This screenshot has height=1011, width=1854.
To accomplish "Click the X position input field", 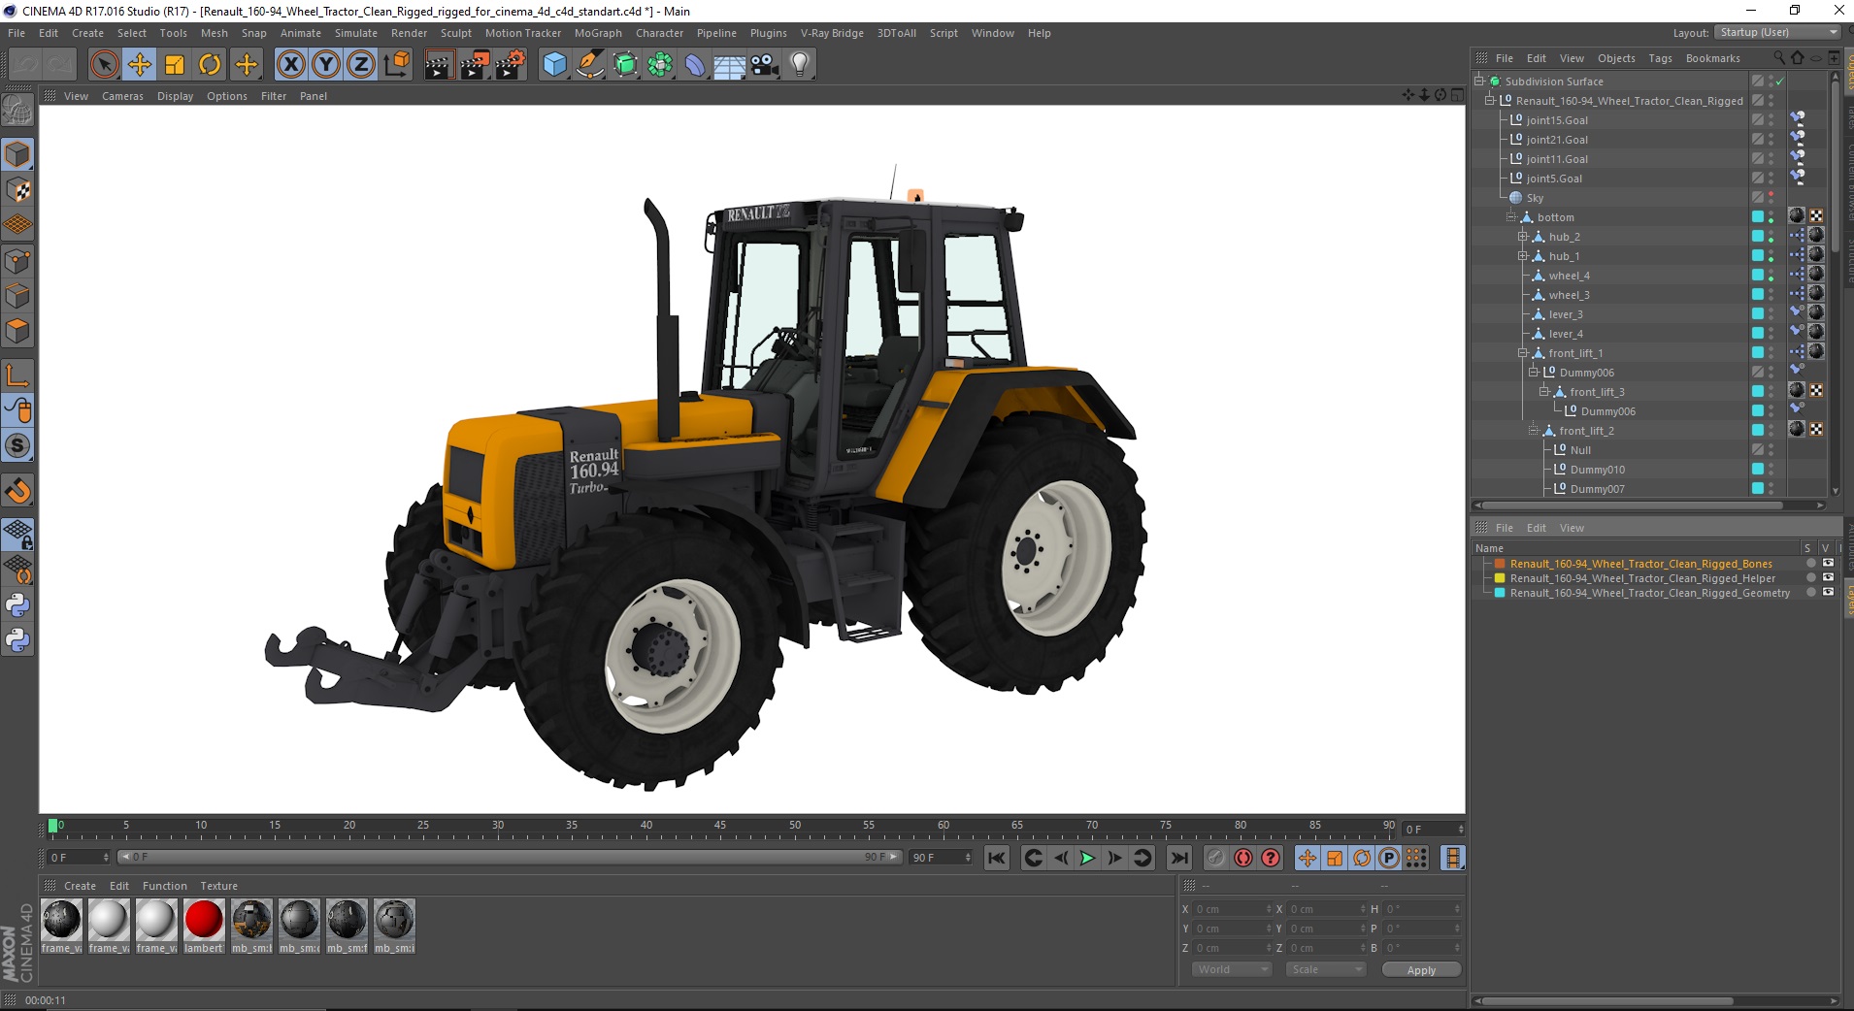I will 1232,909.
